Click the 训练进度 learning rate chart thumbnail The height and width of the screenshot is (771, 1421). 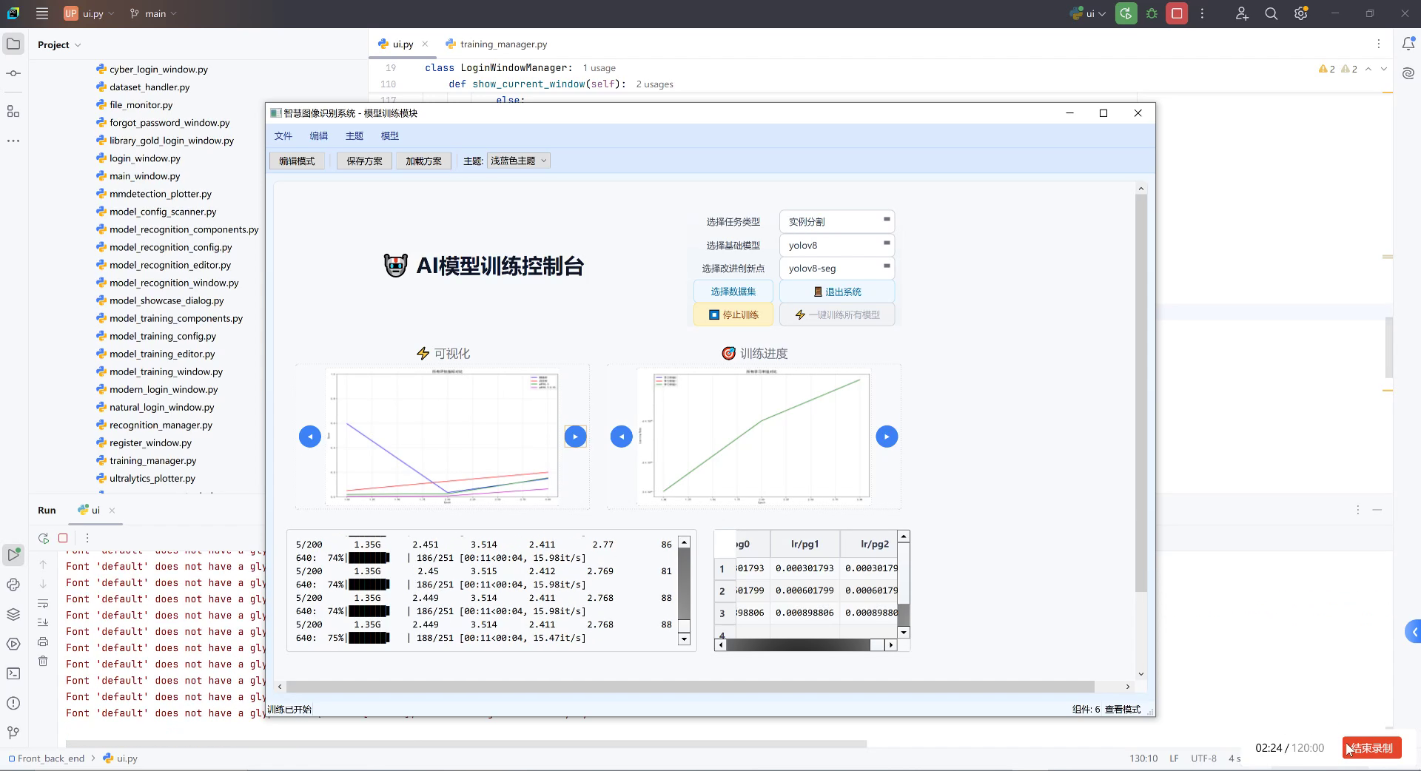[754, 437]
